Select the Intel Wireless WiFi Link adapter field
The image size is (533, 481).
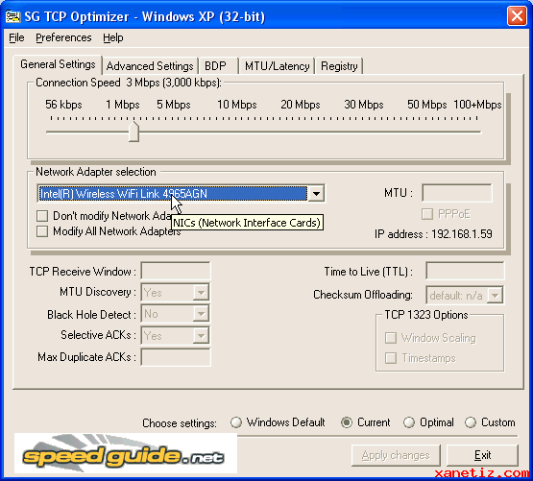click(x=173, y=194)
